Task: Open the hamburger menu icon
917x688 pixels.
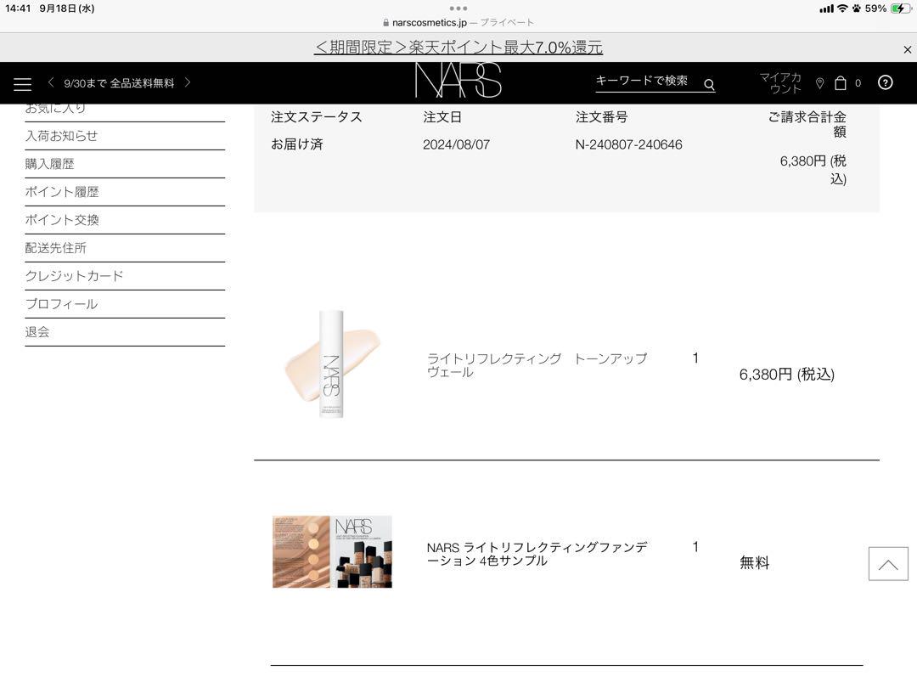Action: click(22, 83)
